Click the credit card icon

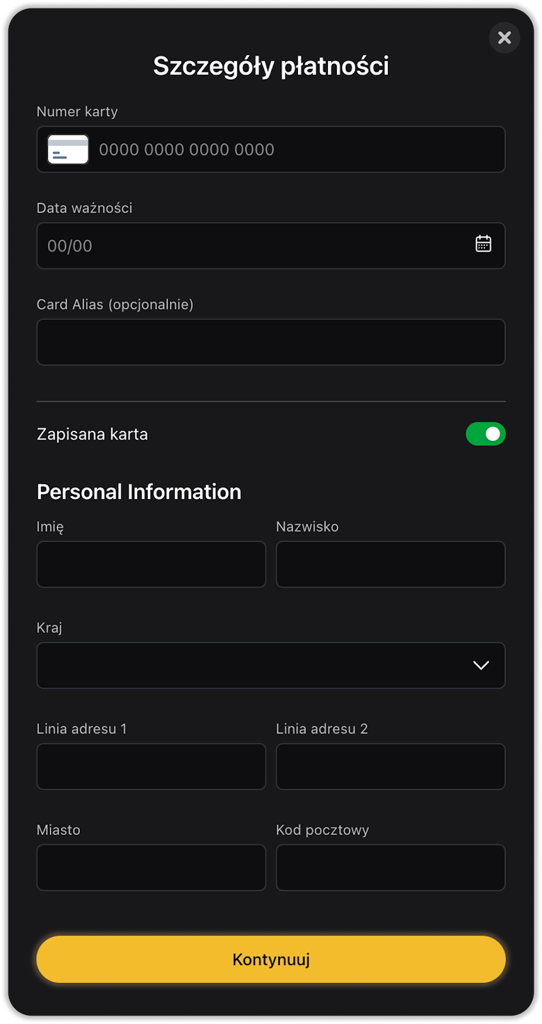(x=68, y=150)
